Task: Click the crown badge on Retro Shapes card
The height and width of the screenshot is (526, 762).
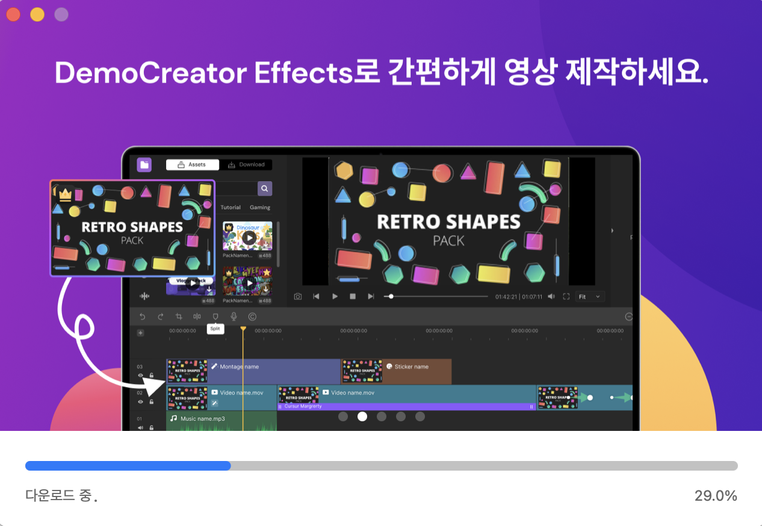Action: (64, 194)
